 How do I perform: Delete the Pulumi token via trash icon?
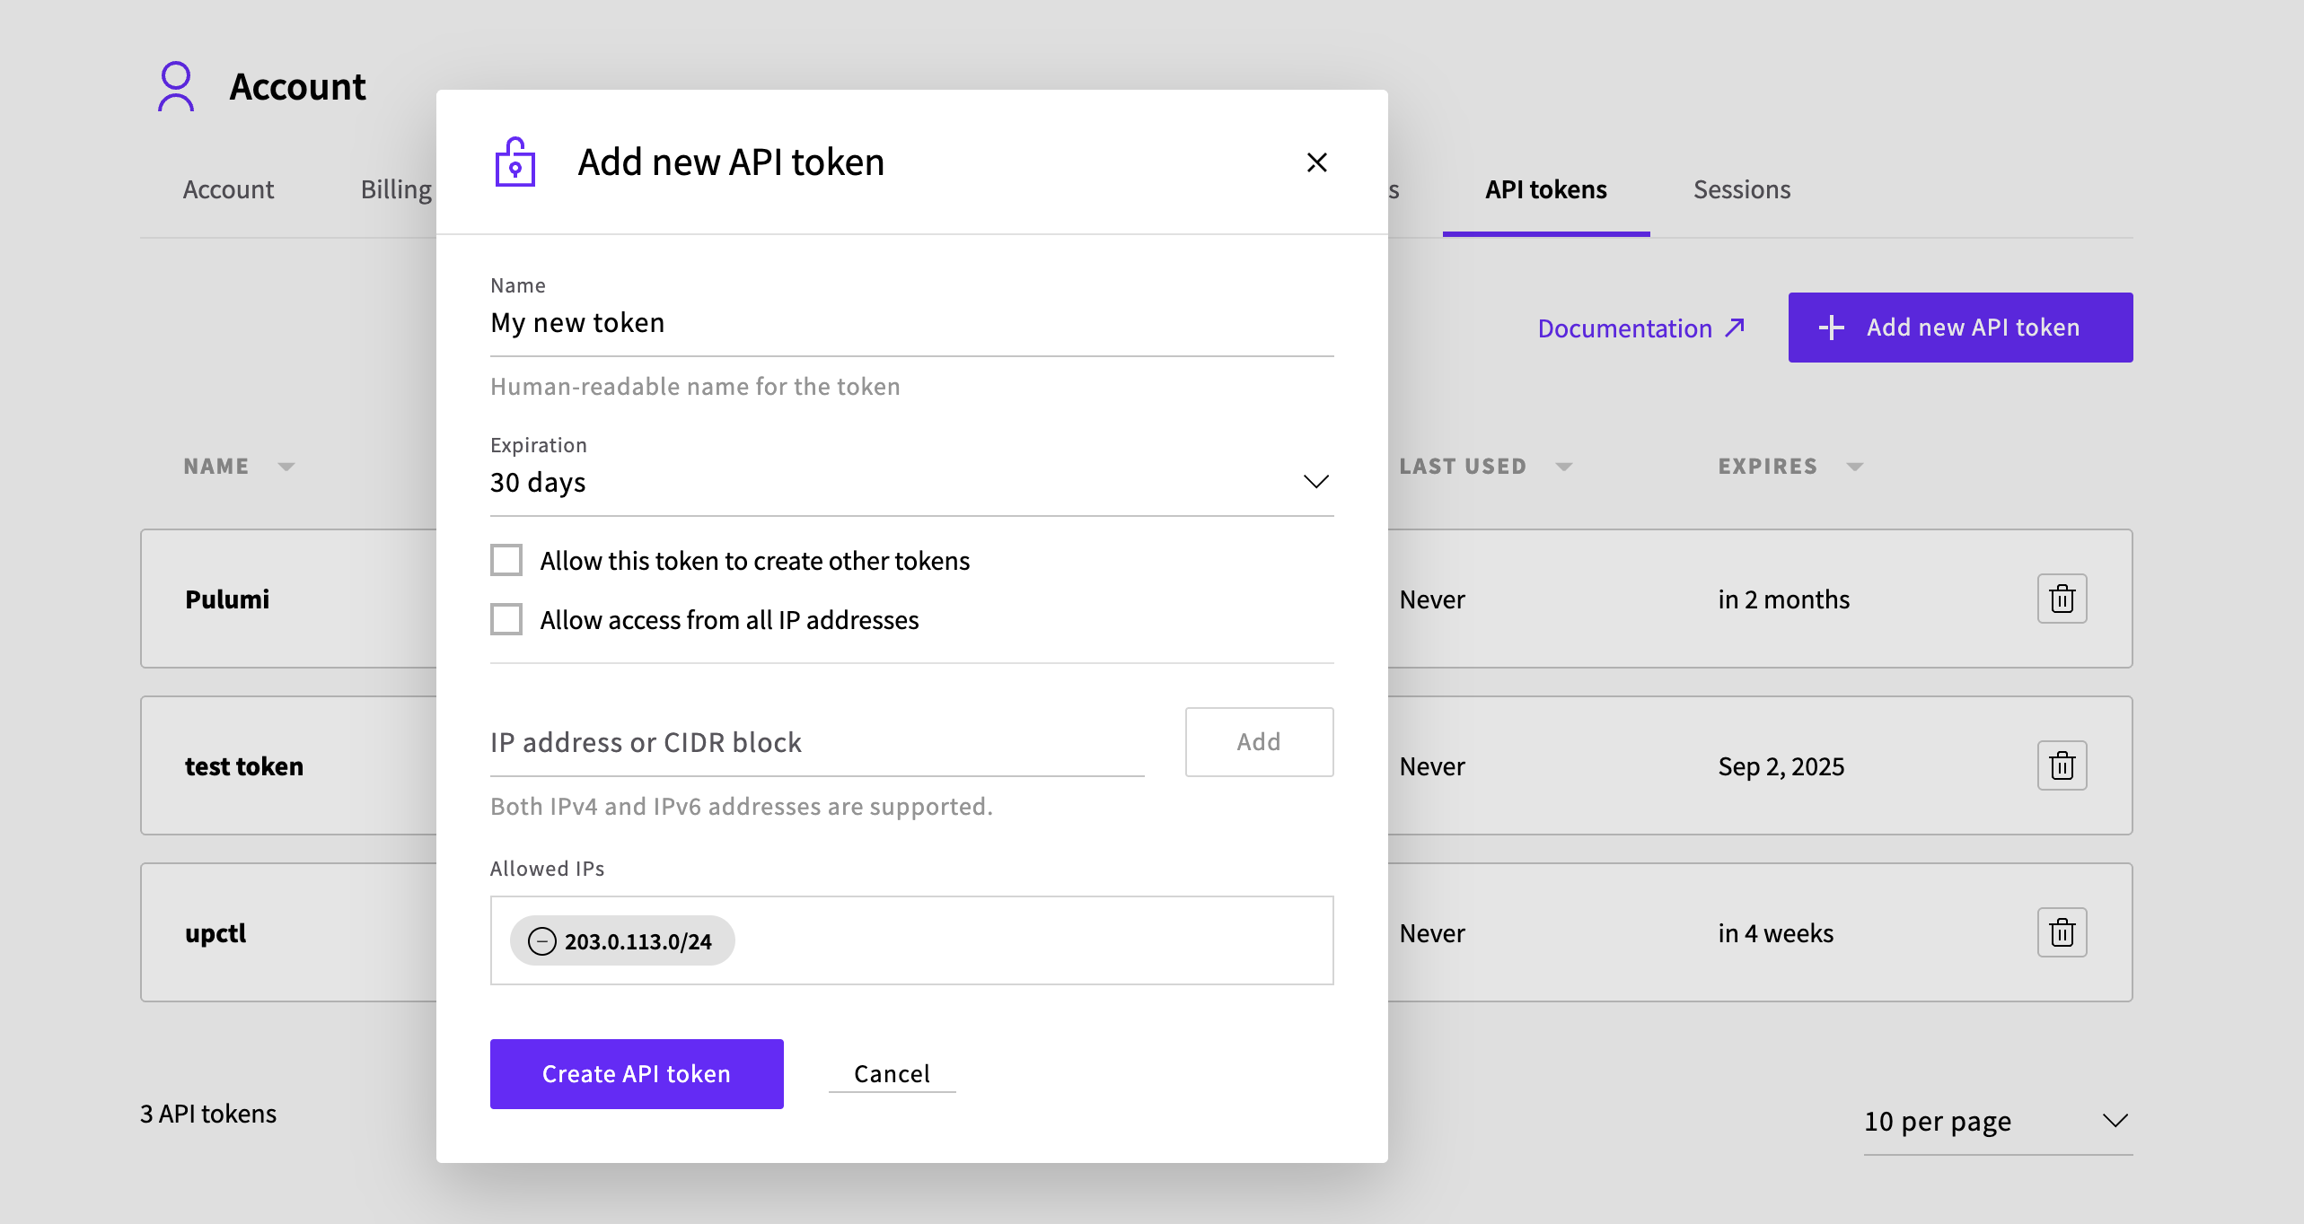(2062, 599)
